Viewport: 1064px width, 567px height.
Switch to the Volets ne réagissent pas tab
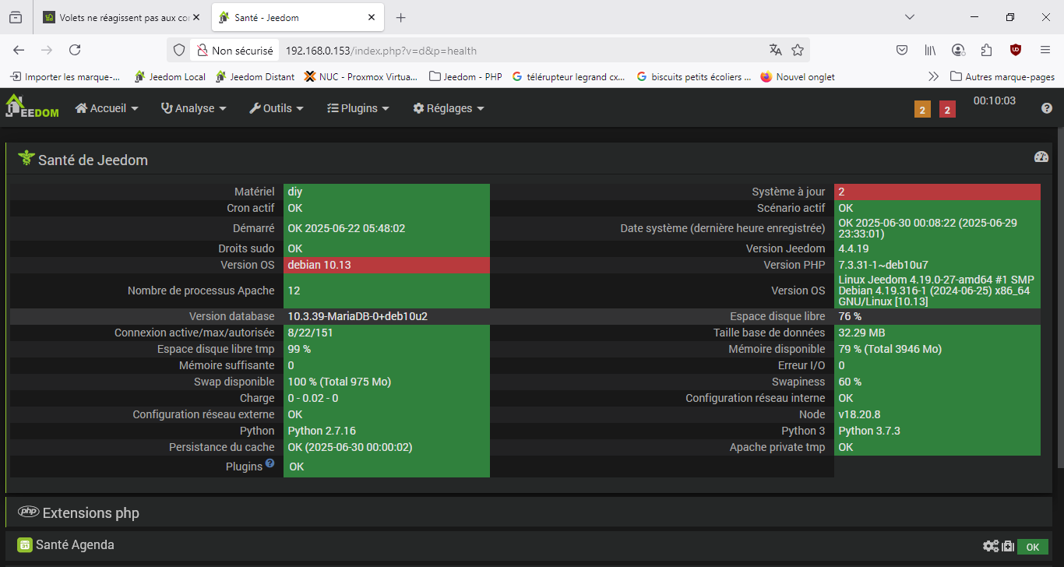pyautogui.click(x=115, y=17)
